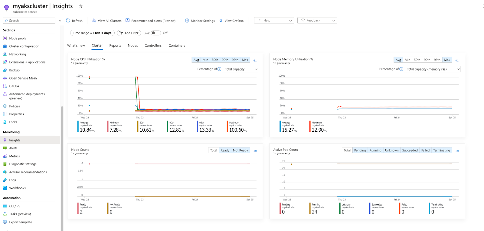Favorite myakscluster with the star icon
The width and height of the screenshot is (484, 231).
coord(81,6)
